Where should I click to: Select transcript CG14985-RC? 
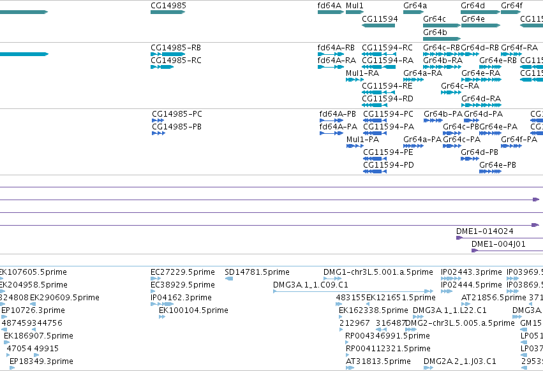point(162,67)
